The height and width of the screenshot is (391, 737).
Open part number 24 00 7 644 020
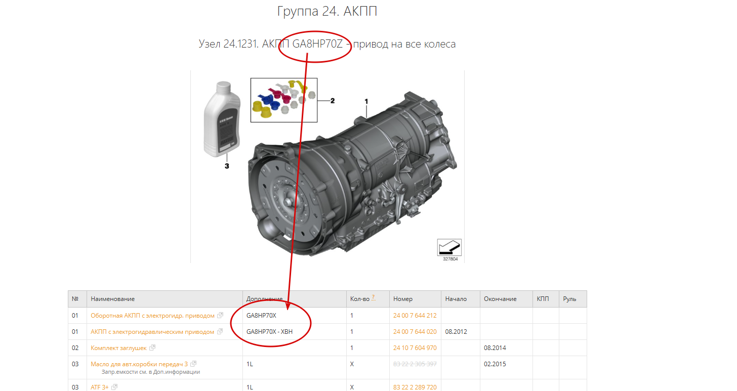click(415, 331)
